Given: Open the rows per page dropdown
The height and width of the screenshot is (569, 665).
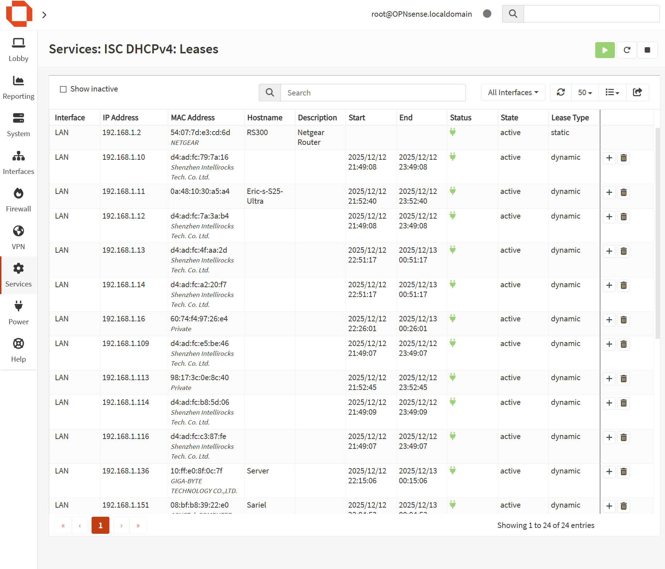Looking at the screenshot, I should tap(585, 93).
